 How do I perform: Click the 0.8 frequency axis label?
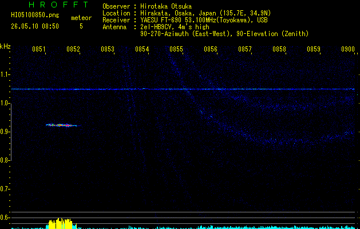[5, 160]
